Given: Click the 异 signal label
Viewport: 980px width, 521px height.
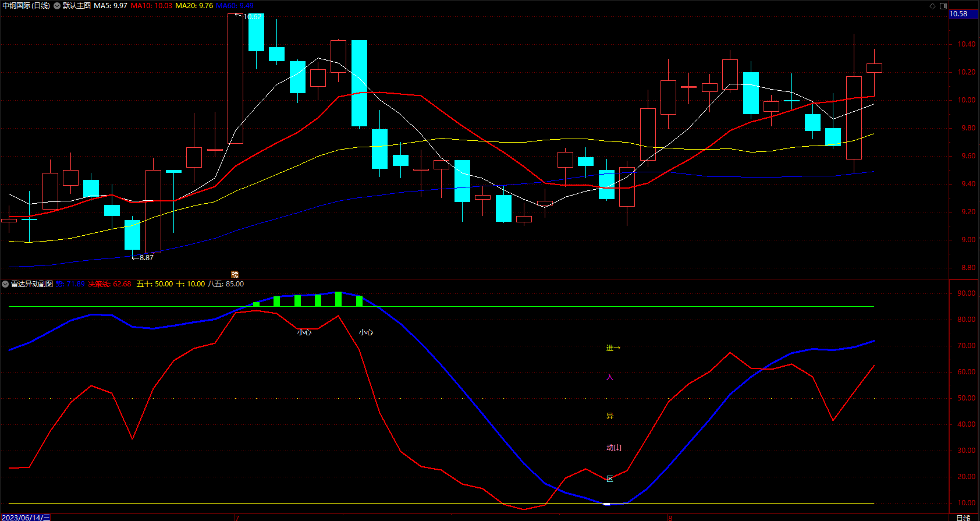Looking at the screenshot, I should click(x=610, y=416).
